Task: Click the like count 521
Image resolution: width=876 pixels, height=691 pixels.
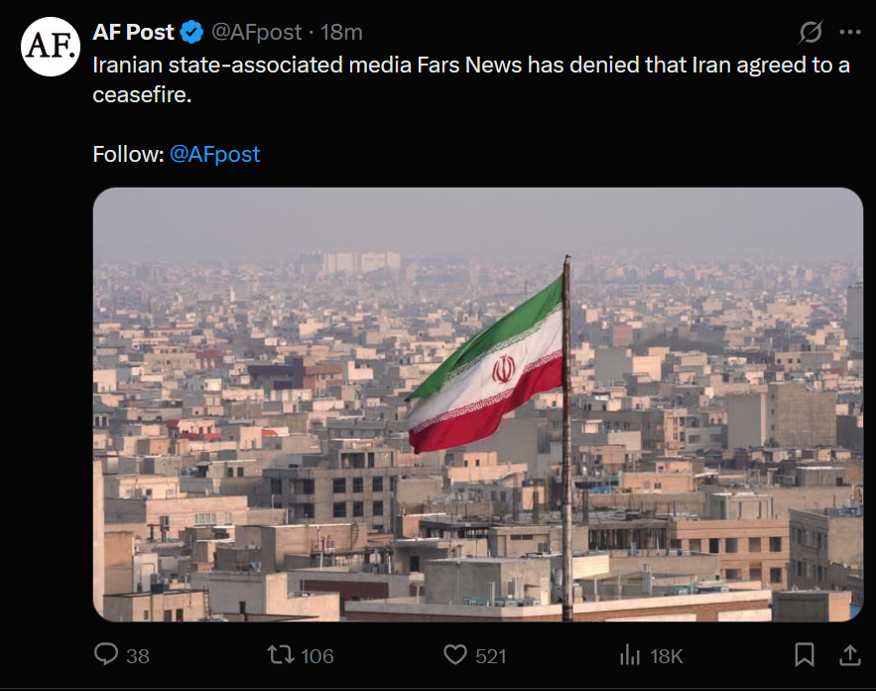Action: [x=490, y=656]
